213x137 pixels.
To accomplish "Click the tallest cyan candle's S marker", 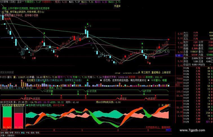I will coord(86,27).
